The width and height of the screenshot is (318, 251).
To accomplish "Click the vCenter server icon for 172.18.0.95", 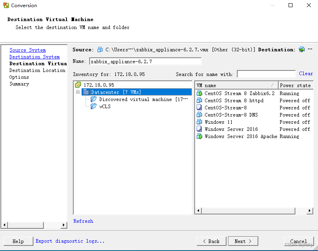I will tap(78, 85).
